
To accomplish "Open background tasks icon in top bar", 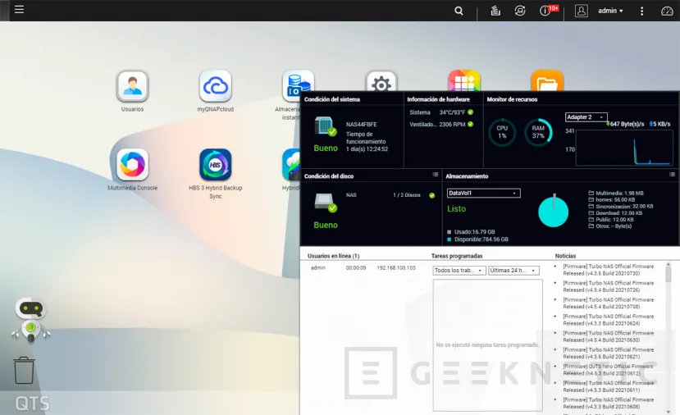I will [x=495, y=11].
